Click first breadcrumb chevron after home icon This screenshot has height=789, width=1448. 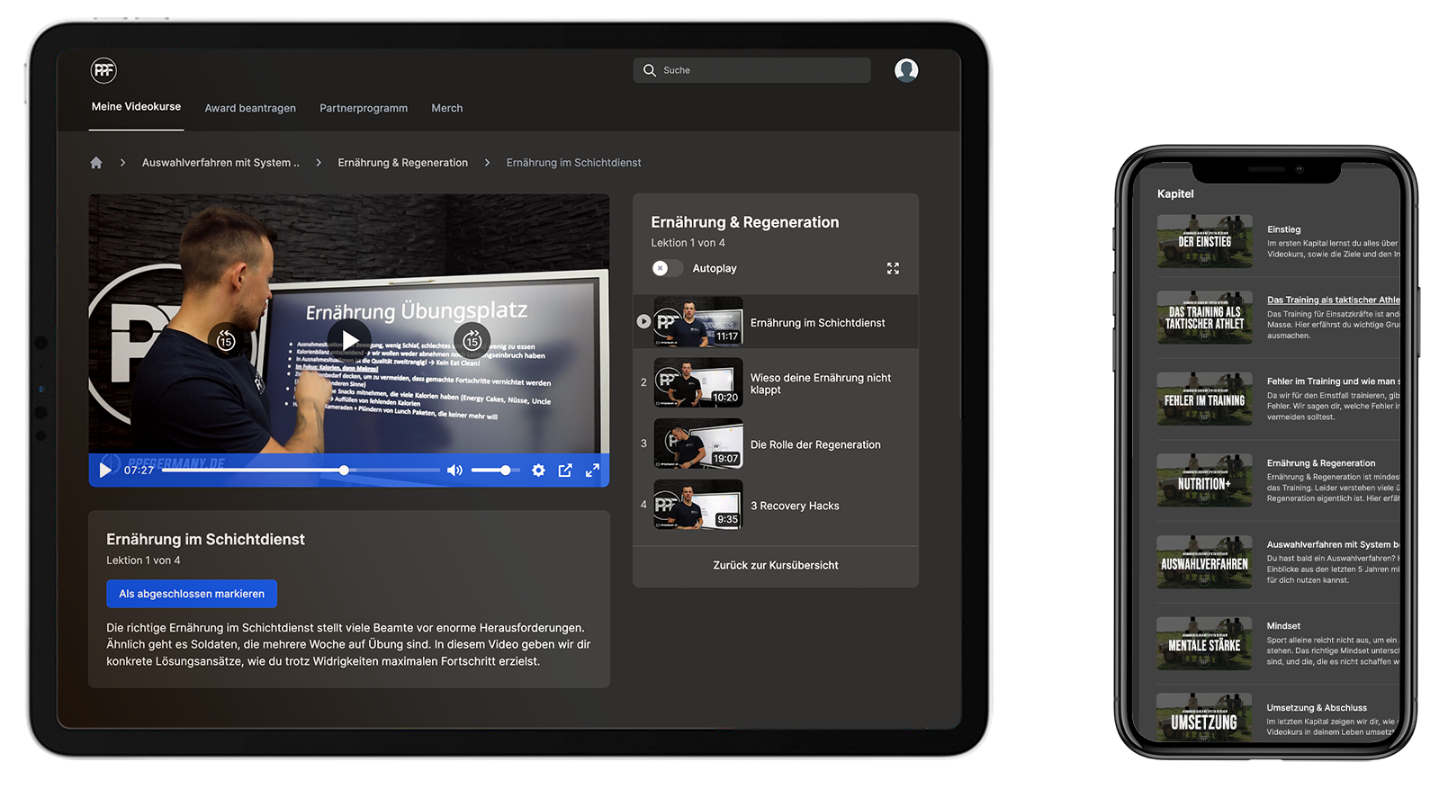[122, 163]
